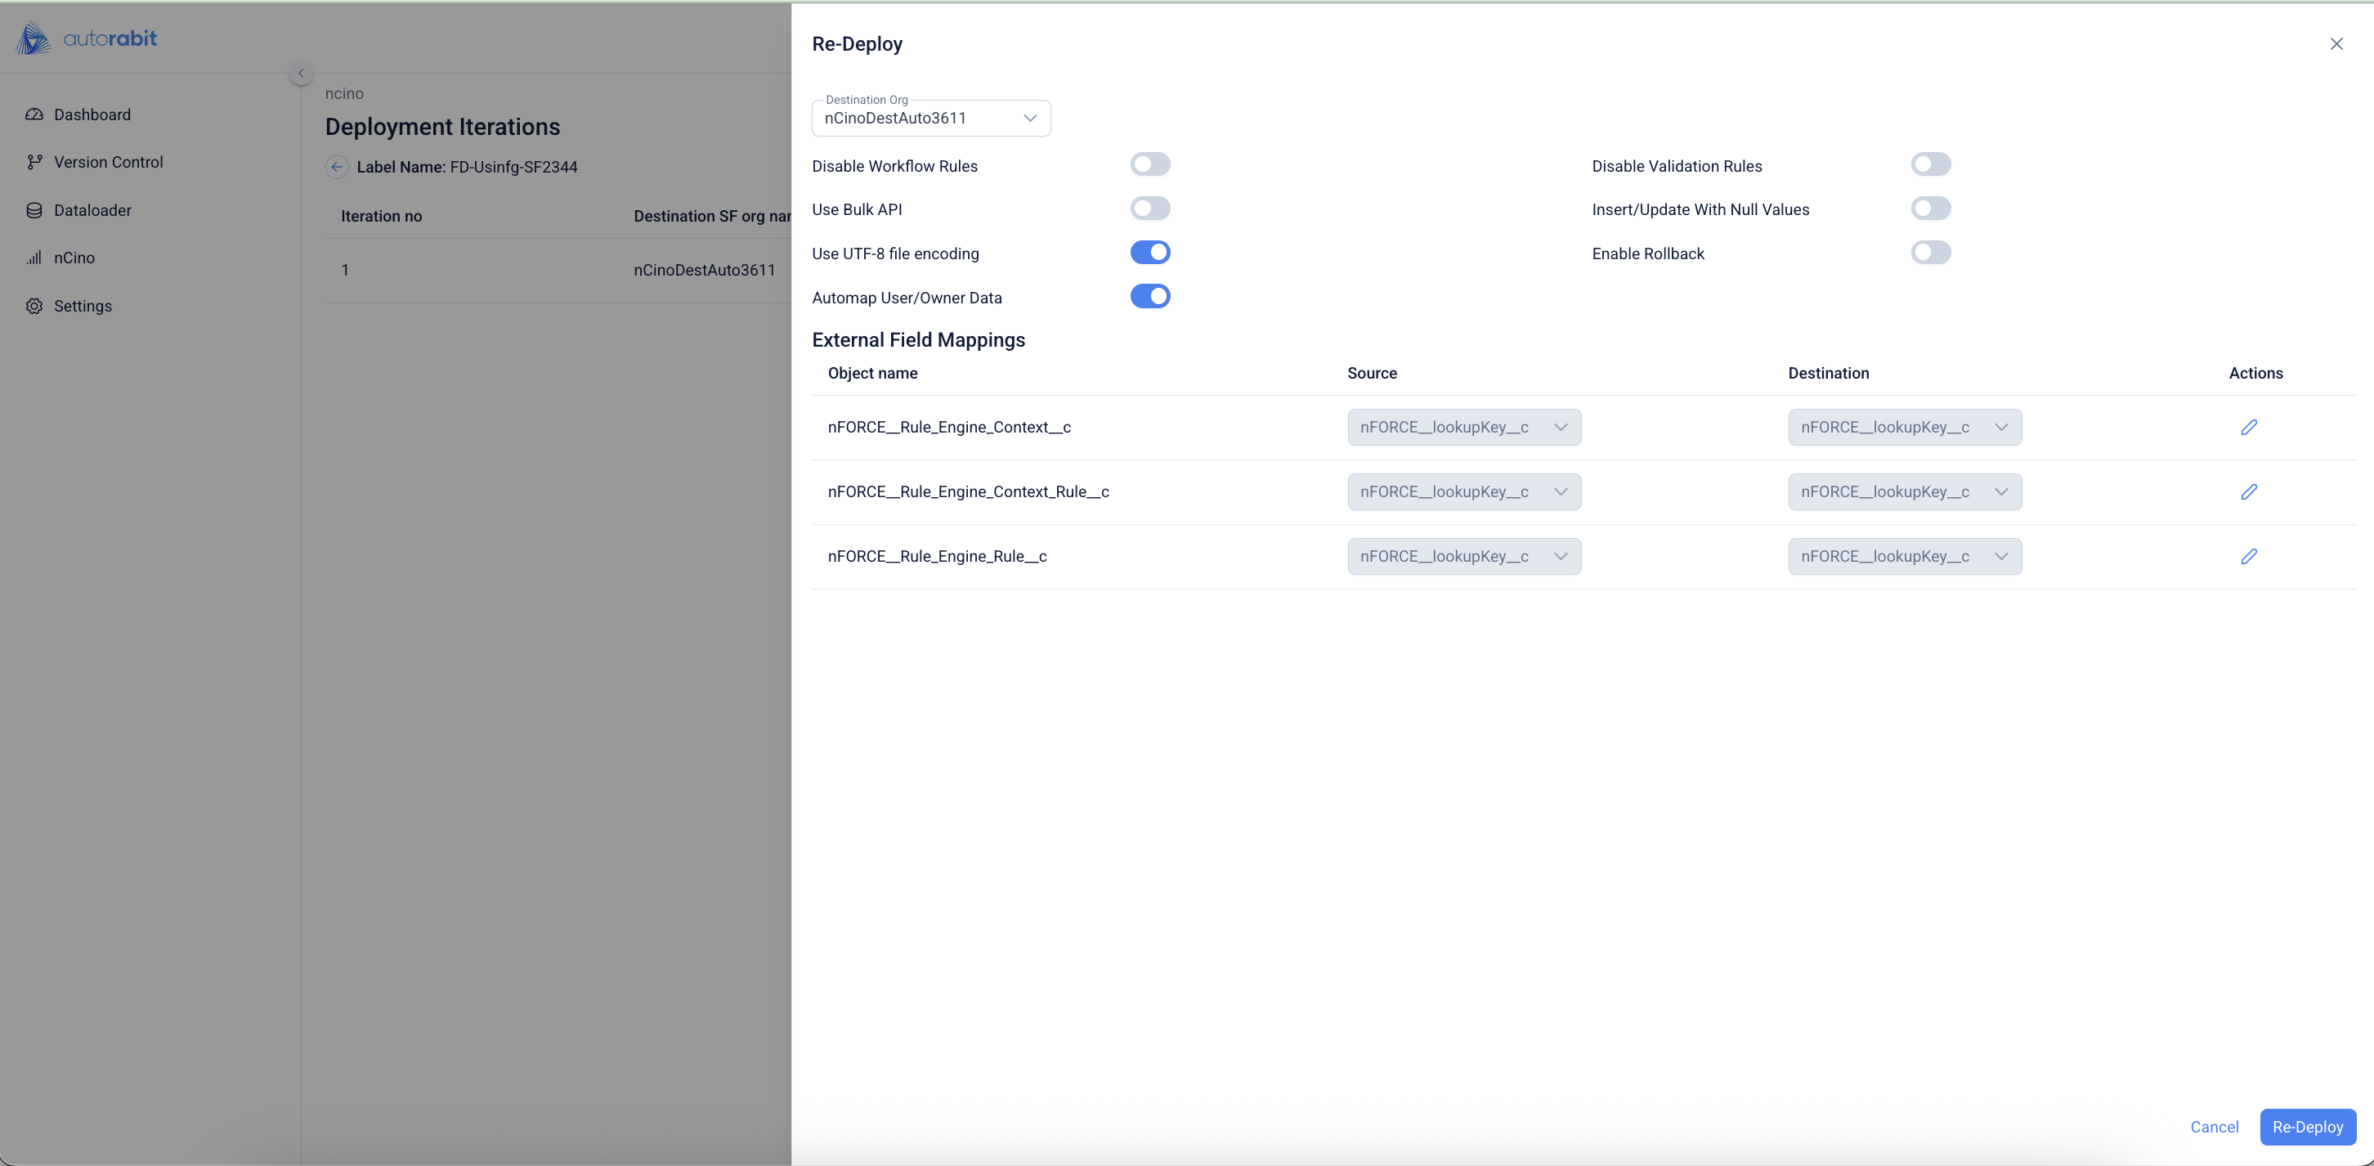The width and height of the screenshot is (2374, 1166).
Task: Open the Destination Org dropdown
Action: pos(931,118)
